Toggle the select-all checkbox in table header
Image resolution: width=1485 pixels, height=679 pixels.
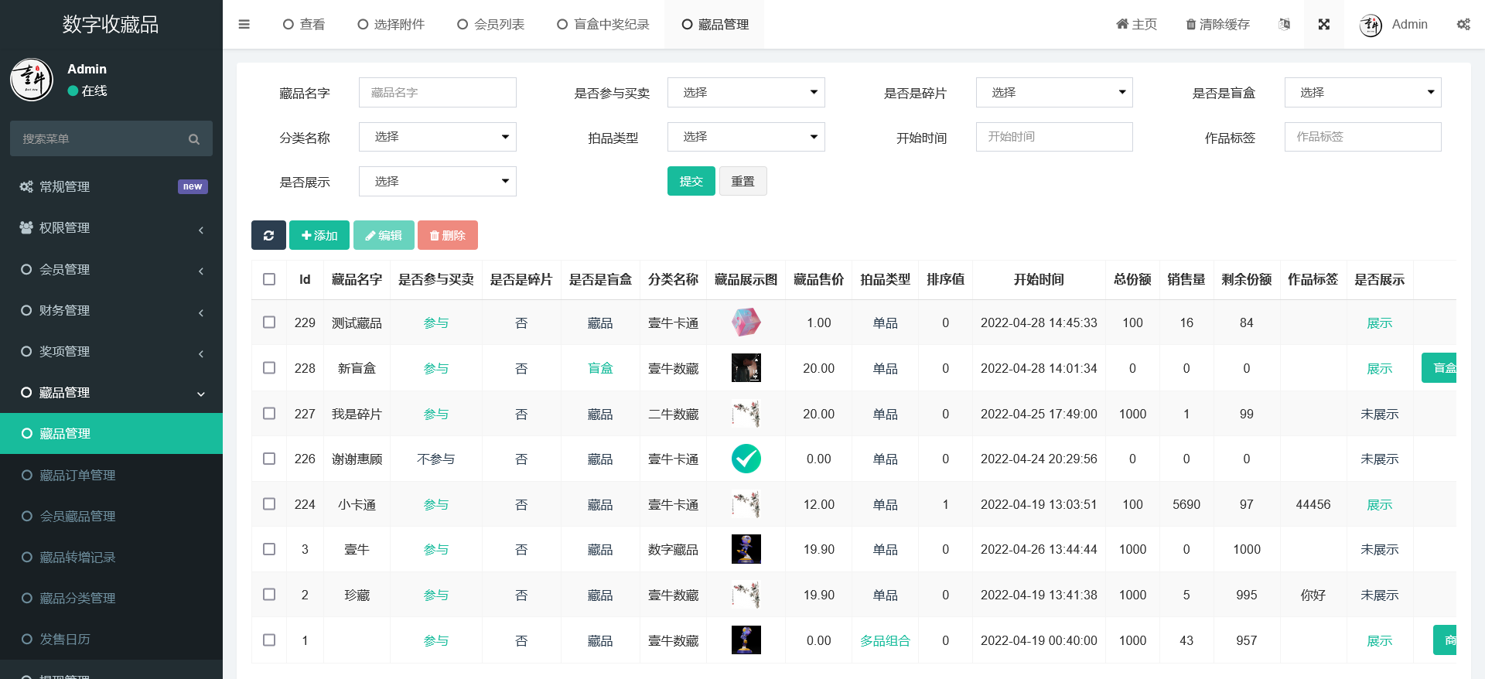[x=269, y=279]
